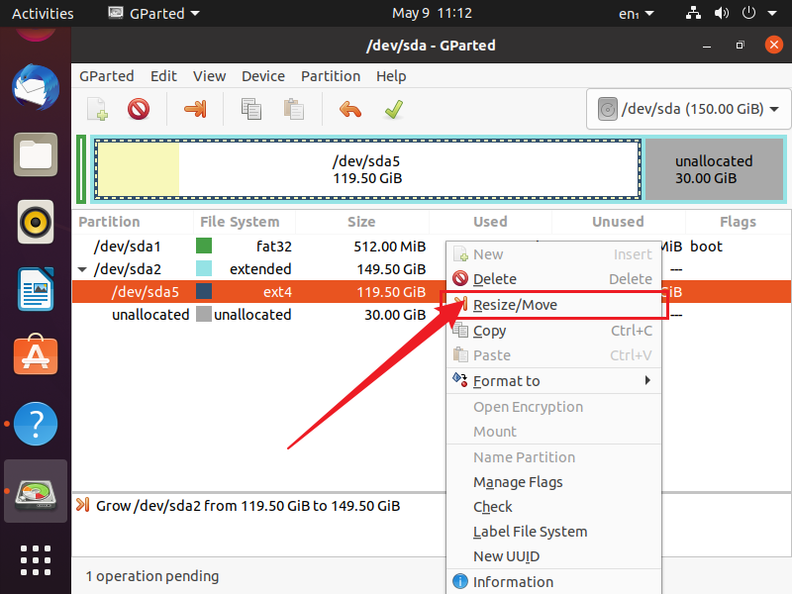Image resolution: width=792 pixels, height=594 pixels.
Task: Select Label File System in context menu
Action: point(554,532)
